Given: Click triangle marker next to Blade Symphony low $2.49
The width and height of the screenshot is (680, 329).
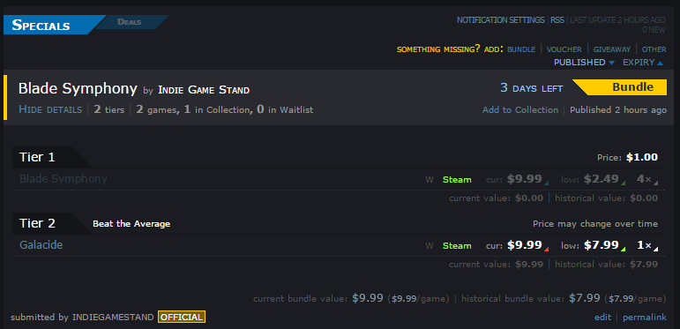Looking at the screenshot, I should pyautogui.click(x=624, y=183).
